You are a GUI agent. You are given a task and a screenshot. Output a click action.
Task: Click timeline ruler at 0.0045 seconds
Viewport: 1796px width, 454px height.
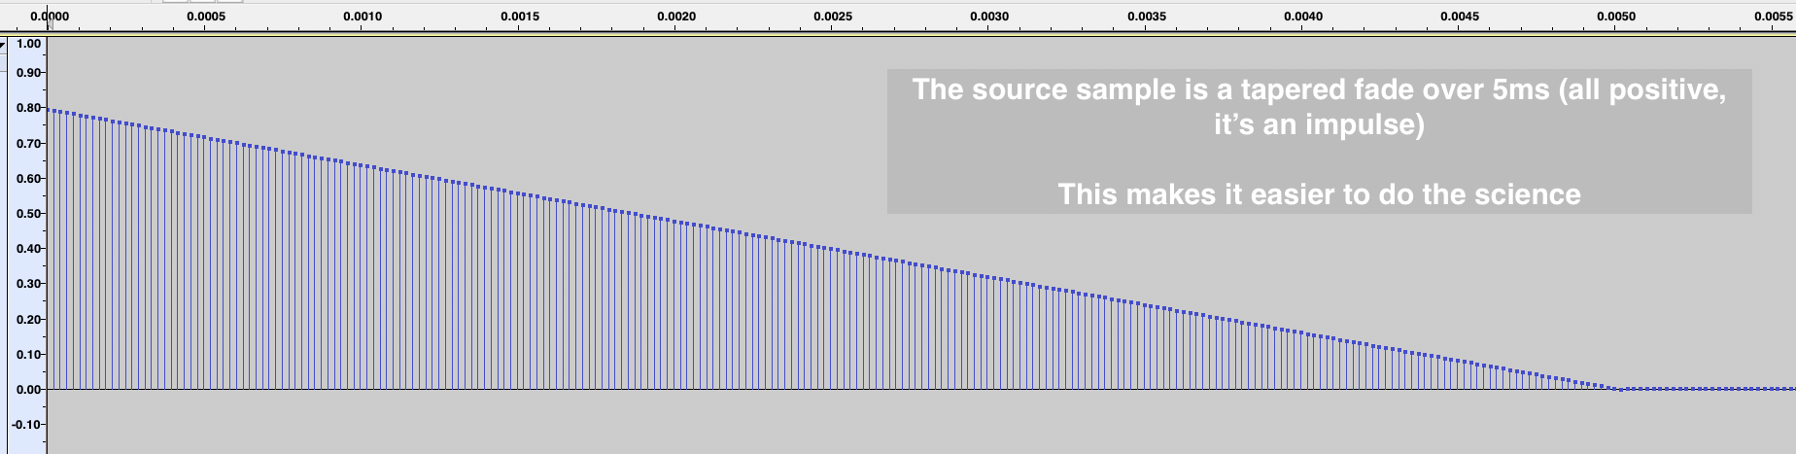[x=1460, y=17]
